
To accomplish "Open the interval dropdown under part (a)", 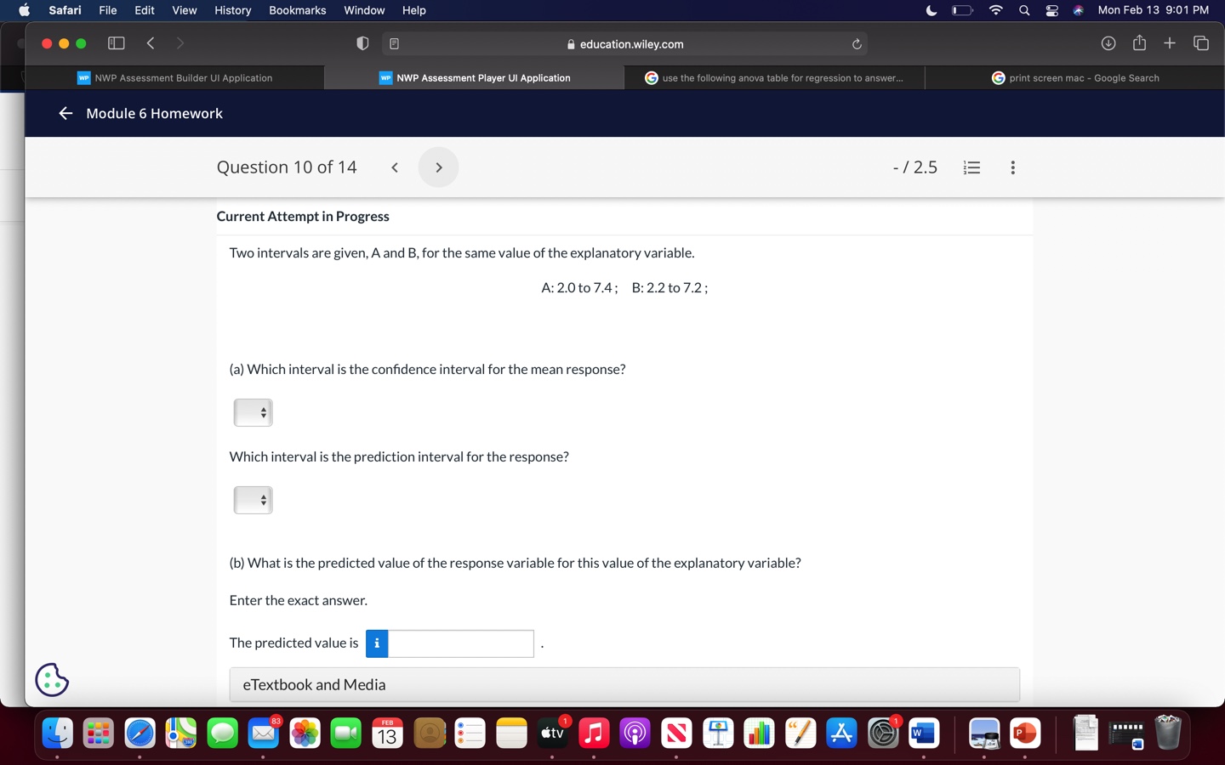I will (x=253, y=412).
